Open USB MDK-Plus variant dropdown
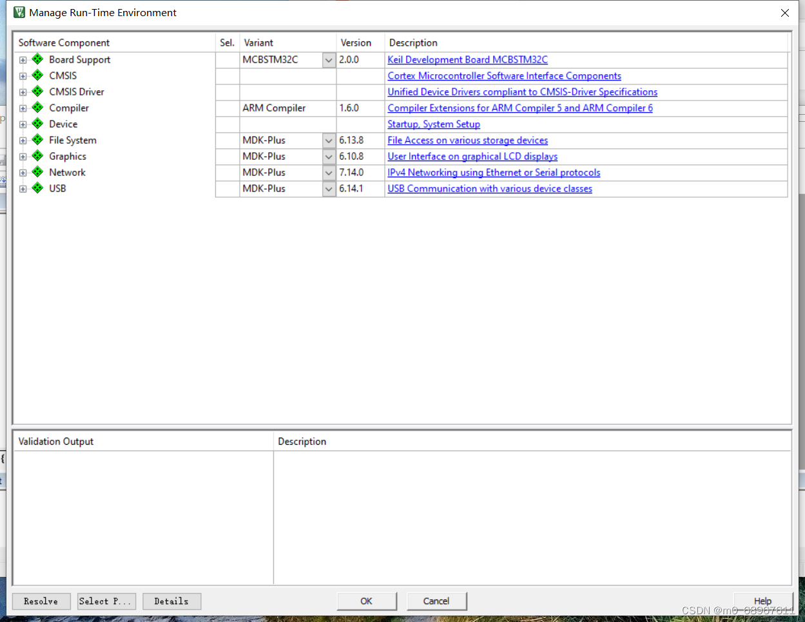Image resolution: width=805 pixels, height=622 pixels. pos(329,189)
